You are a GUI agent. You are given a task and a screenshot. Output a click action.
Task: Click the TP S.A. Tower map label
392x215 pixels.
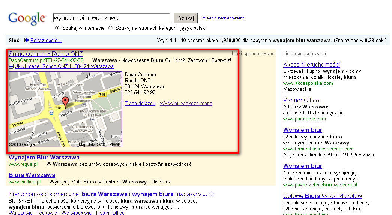72,84
